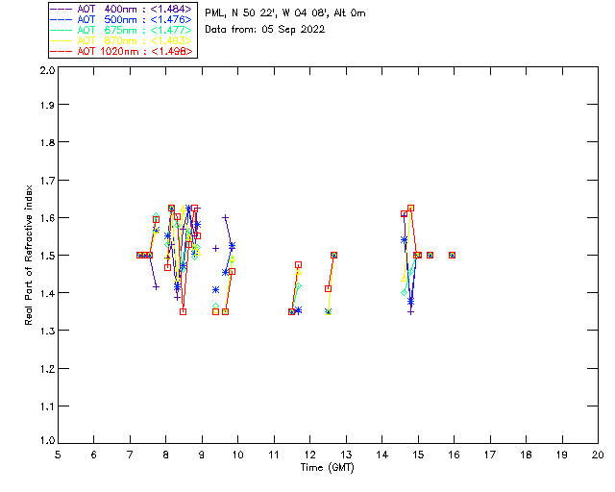Click the red square at 1.35 near time 8.5
The image size is (615, 492).
183,312
